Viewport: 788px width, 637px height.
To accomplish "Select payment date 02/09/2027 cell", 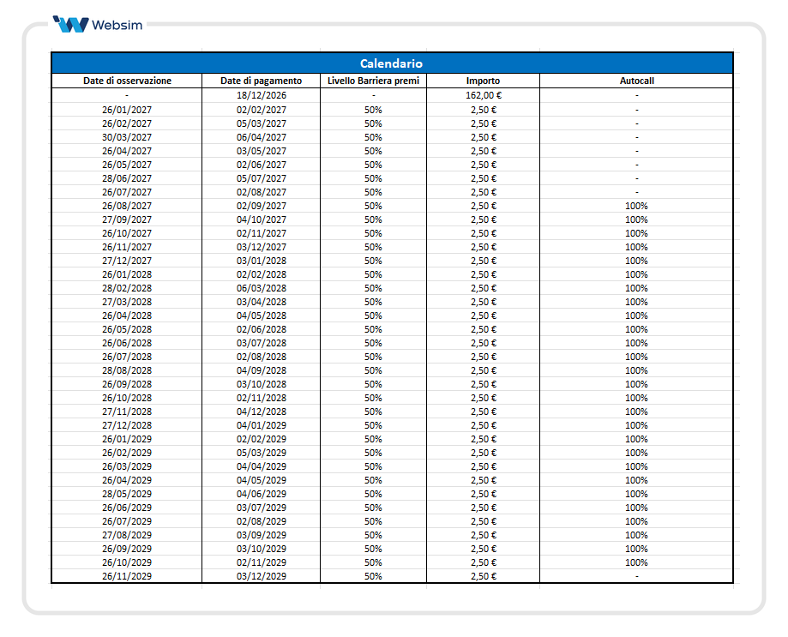I will tap(262, 206).
